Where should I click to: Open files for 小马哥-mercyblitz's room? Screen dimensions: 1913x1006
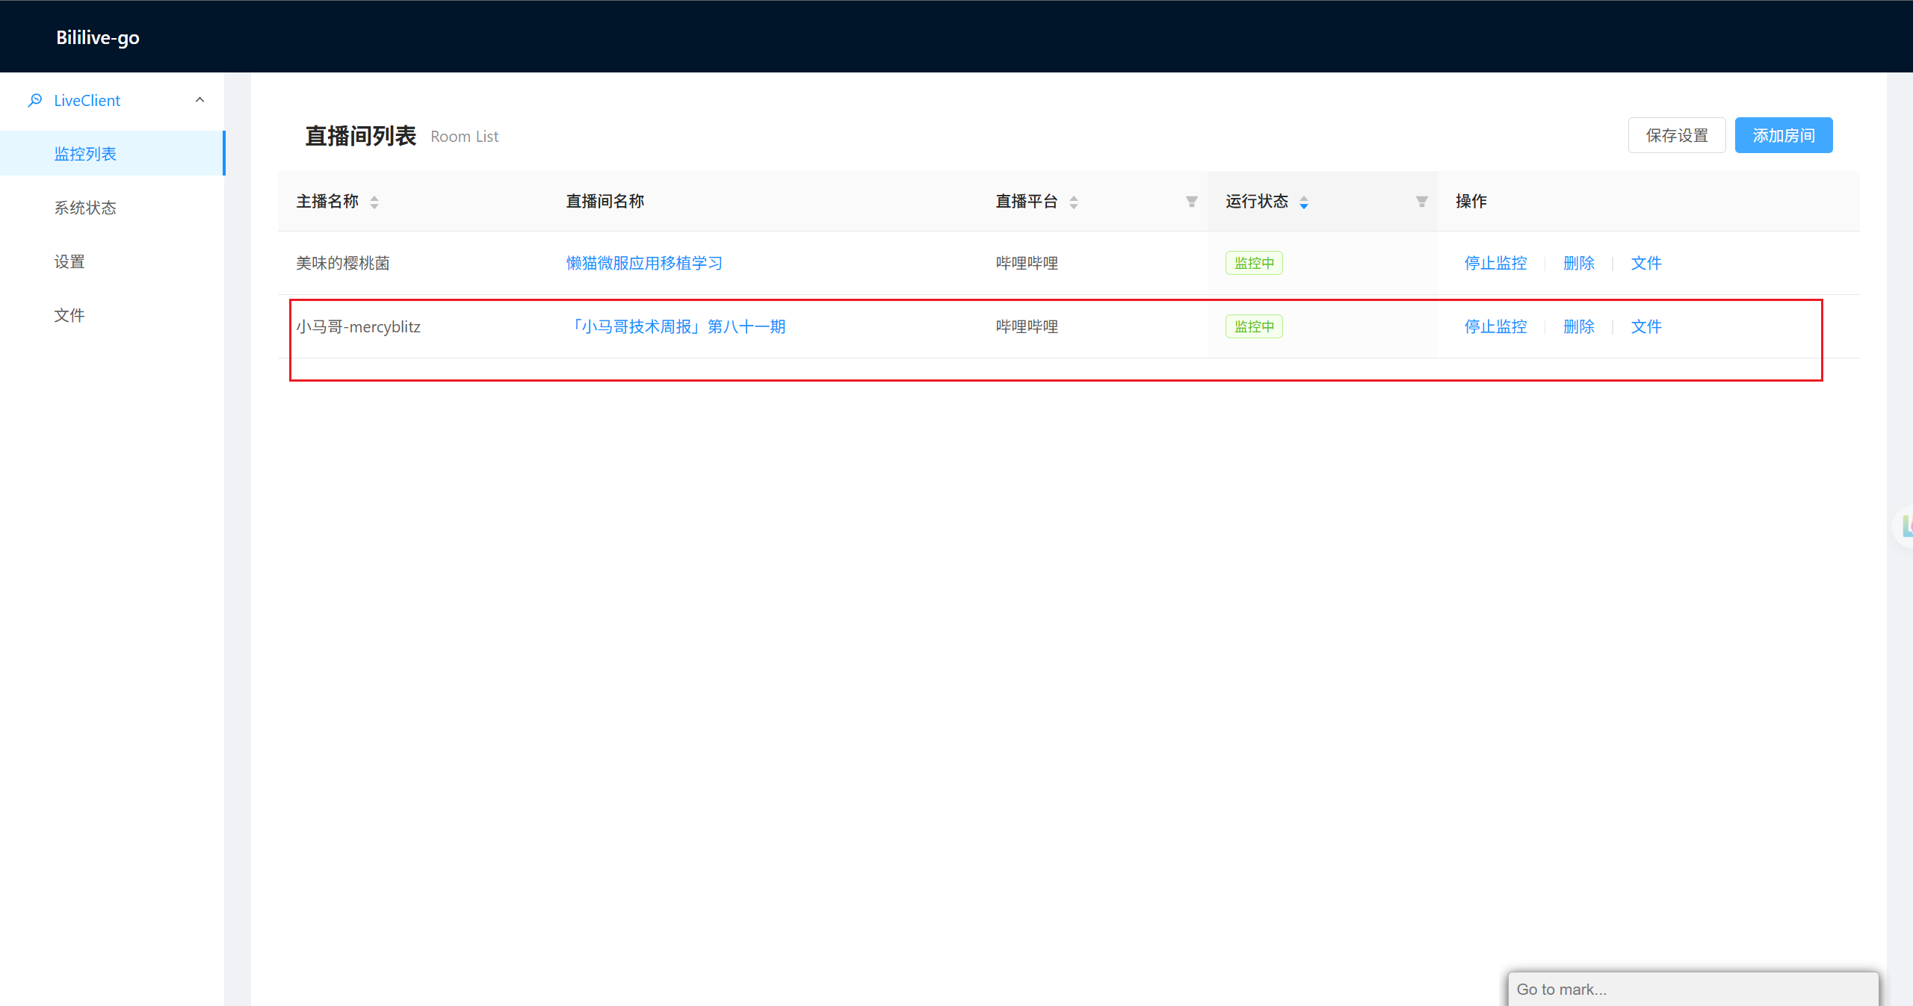1646,326
